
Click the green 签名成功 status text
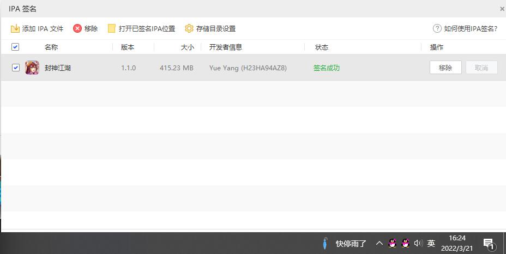pyautogui.click(x=327, y=68)
